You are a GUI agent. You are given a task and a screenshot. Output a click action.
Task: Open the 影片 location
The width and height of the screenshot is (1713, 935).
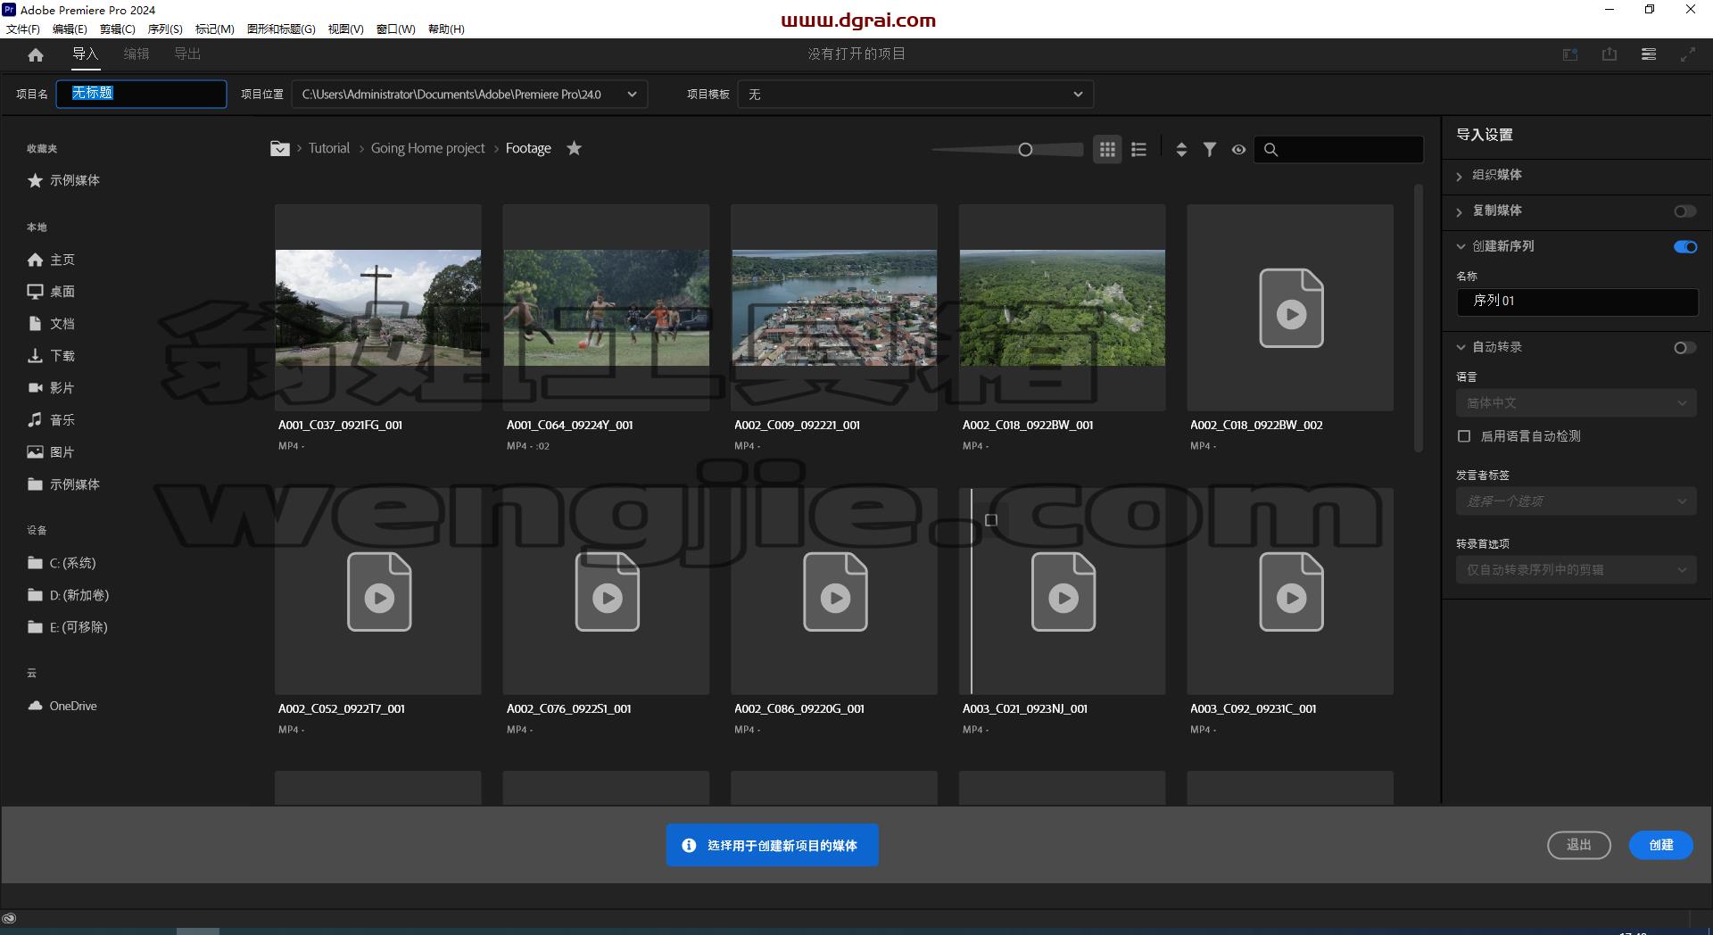pos(51,388)
